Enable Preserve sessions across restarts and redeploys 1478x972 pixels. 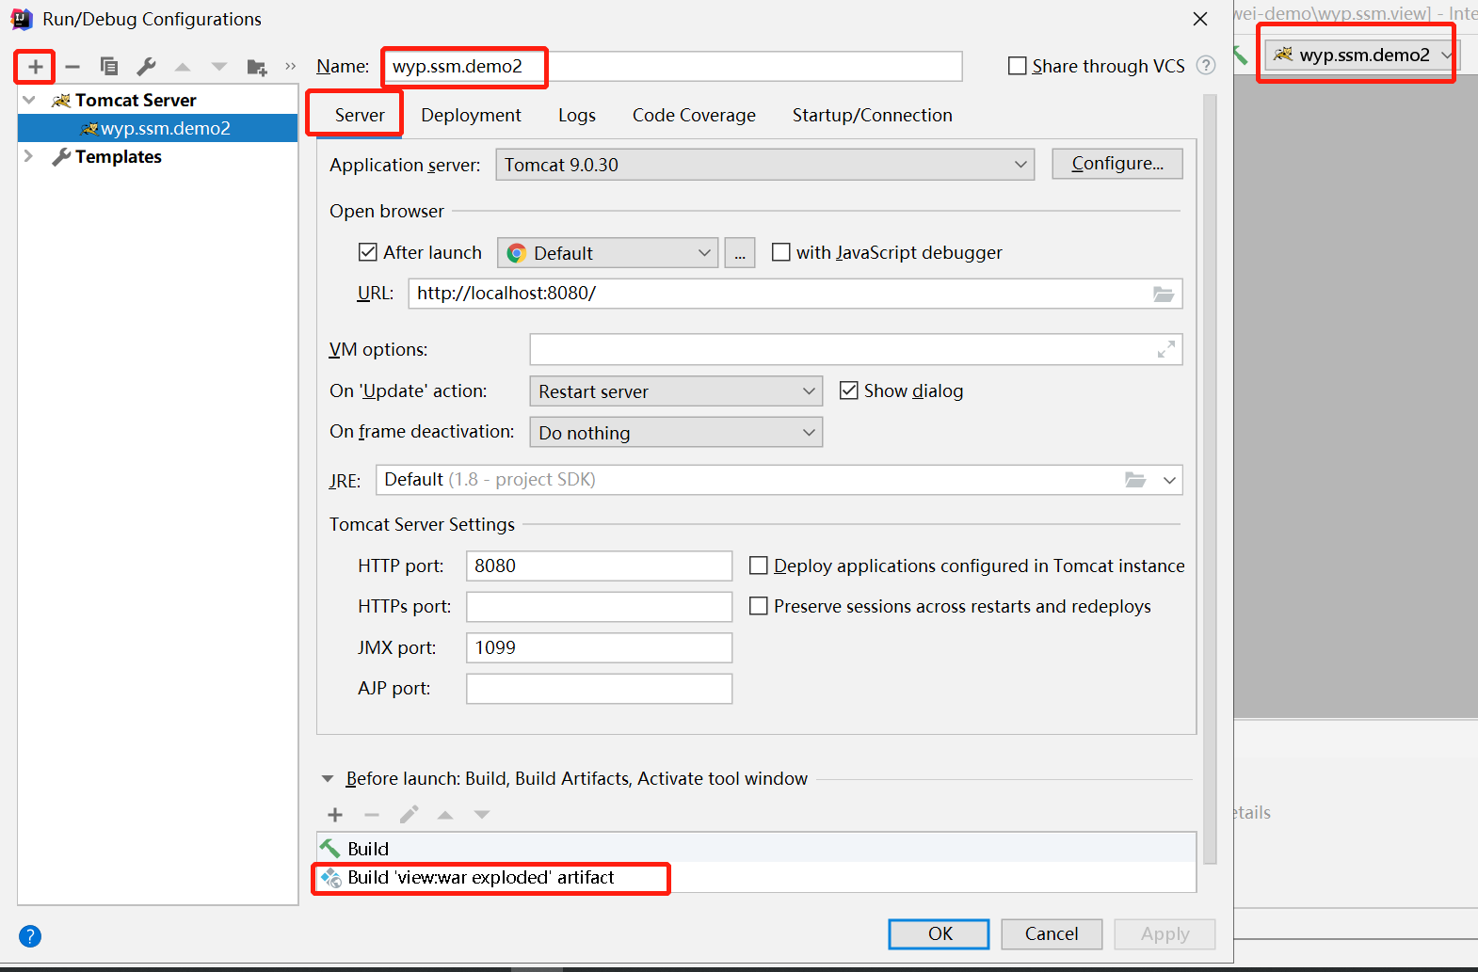(x=758, y=606)
